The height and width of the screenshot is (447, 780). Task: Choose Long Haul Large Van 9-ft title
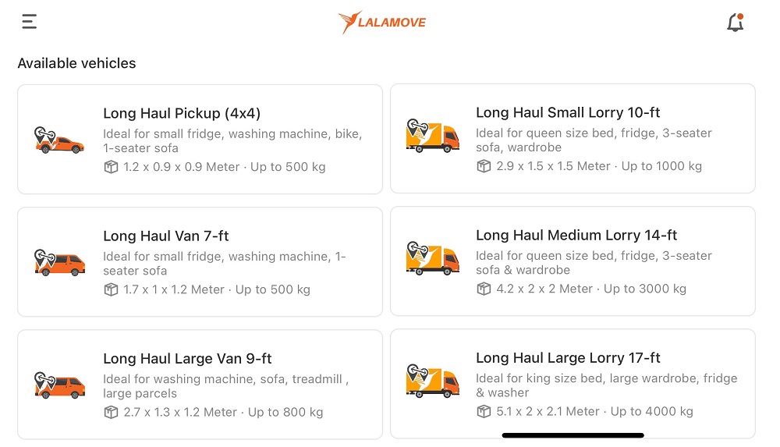coord(187,359)
